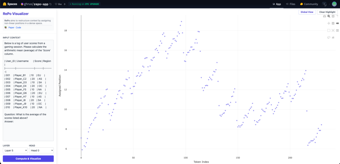Select the Zoom tool in plot toolbar
Image resolution: width=340 pixels, height=164 pixels.
329,16
